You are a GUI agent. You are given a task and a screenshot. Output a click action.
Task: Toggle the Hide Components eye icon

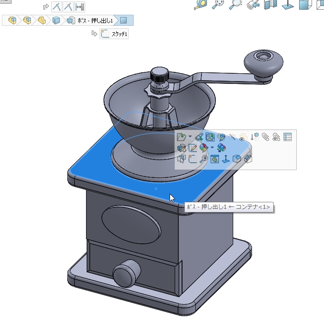pos(233,137)
